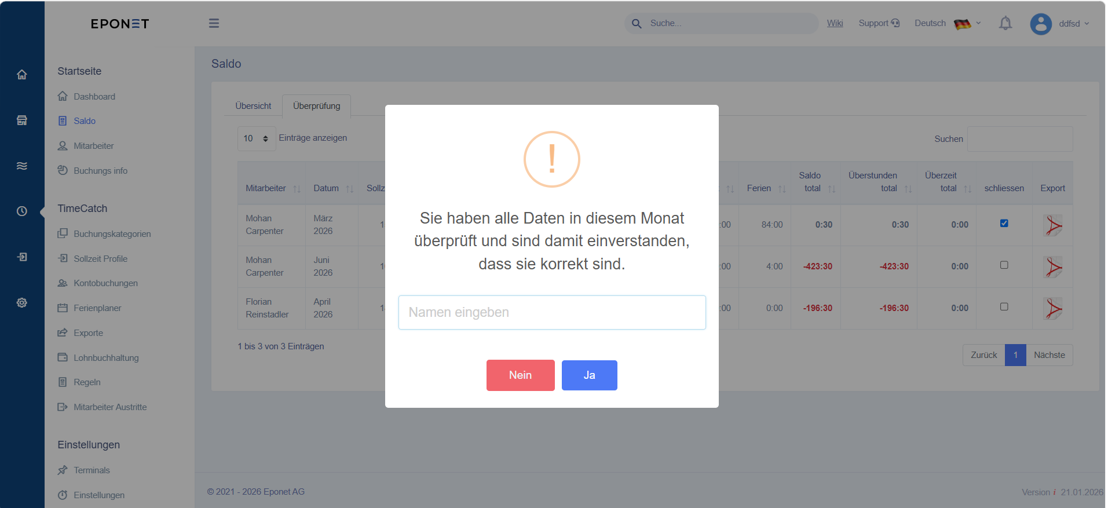Click the Dashboard house icon
Screen dimensions: 1108x508
pos(63,96)
